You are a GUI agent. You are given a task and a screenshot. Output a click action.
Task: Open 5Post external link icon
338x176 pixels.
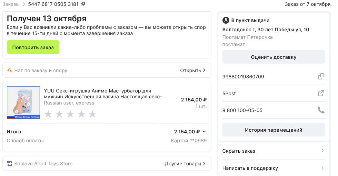[x=321, y=93]
